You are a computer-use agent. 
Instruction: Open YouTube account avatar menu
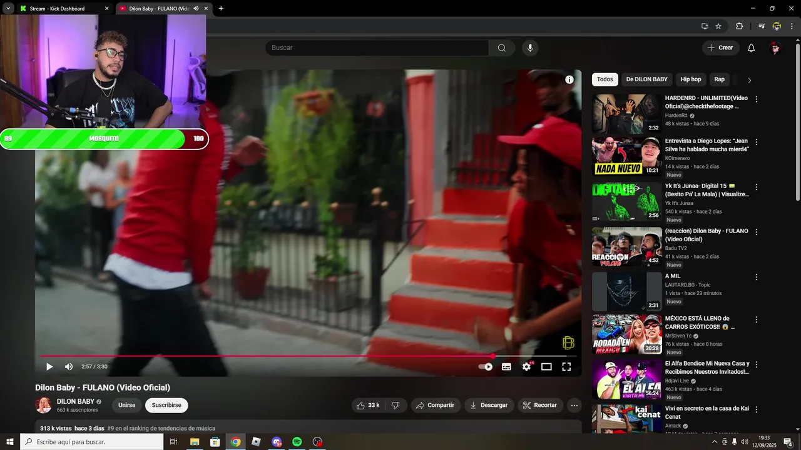click(x=776, y=48)
